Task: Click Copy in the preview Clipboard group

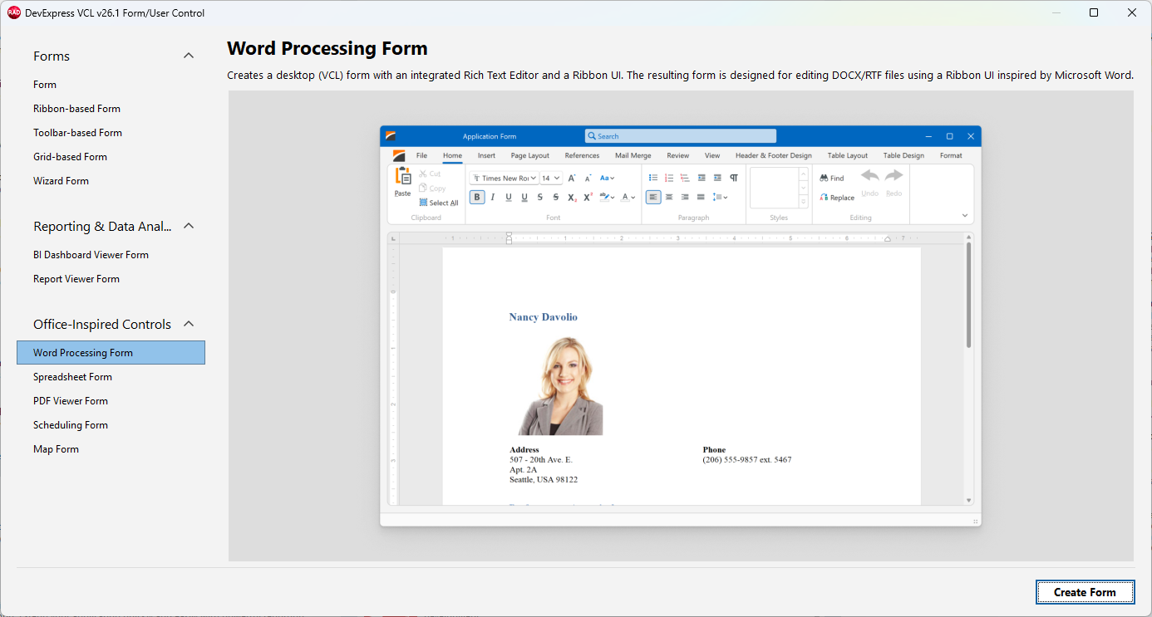Action: (x=432, y=189)
